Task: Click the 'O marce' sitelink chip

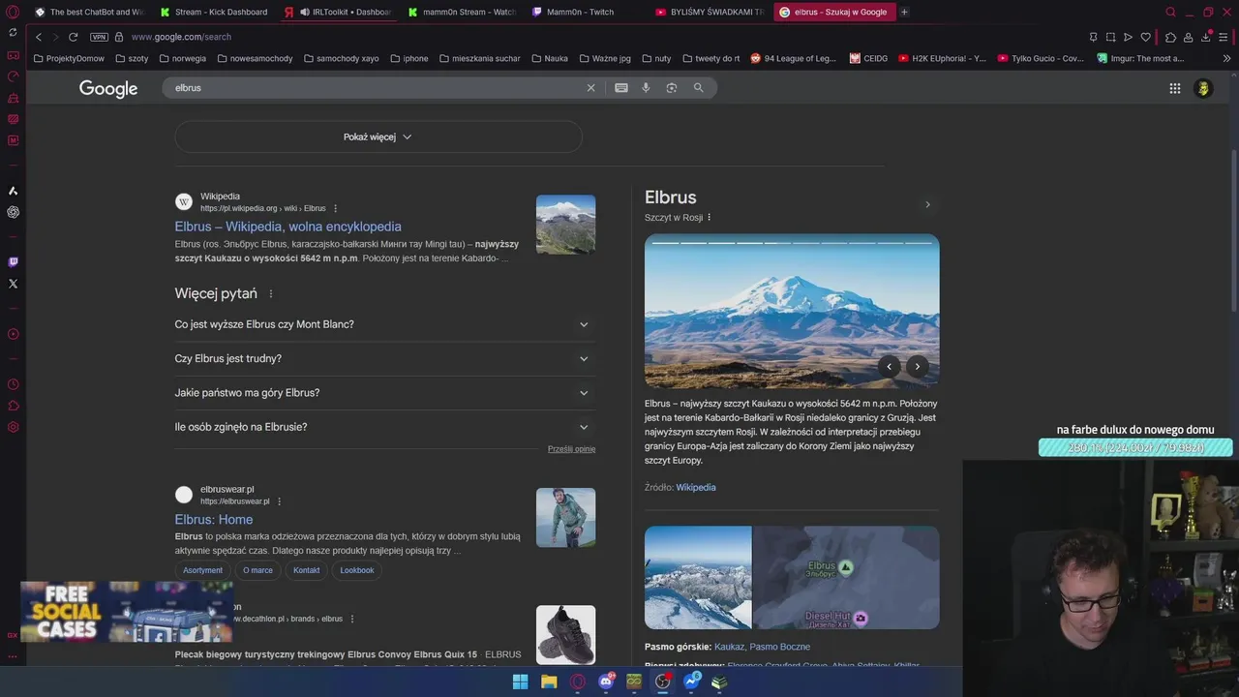Action: (257, 570)
